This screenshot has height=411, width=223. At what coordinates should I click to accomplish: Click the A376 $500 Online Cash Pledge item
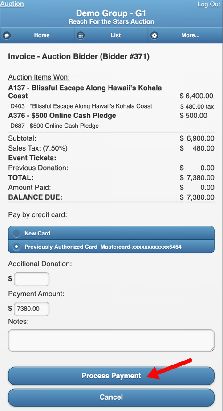(62, 116)
